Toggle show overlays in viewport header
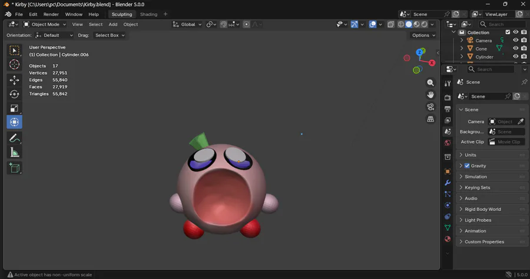This screenshot has height=279, width=530. [373, 24]
